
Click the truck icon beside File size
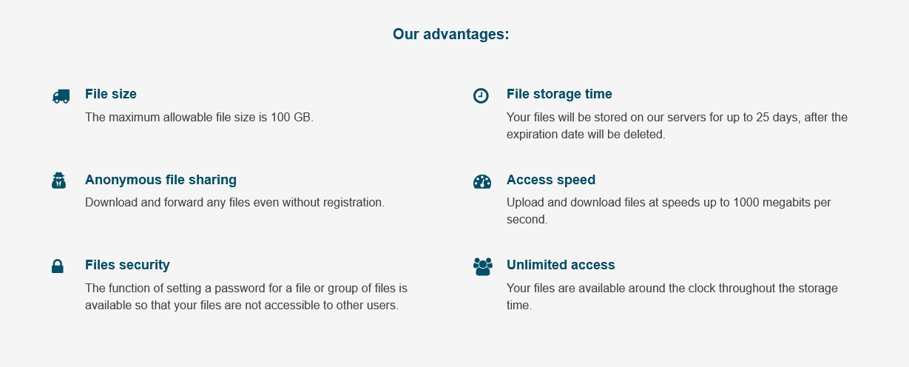(61, 96)
